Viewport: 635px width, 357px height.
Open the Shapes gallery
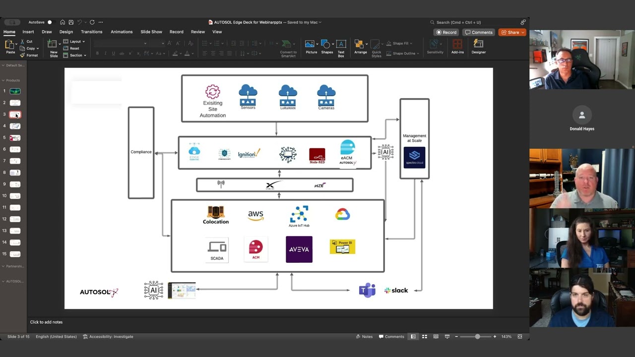(x=327, y=47)
